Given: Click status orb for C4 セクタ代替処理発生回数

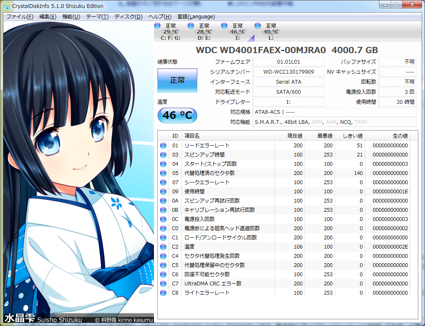Looking at the screenshot, I should pyautogui.click(x=163, y=256).
